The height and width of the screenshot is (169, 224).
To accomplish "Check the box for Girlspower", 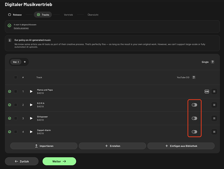I will click(16, 118).
